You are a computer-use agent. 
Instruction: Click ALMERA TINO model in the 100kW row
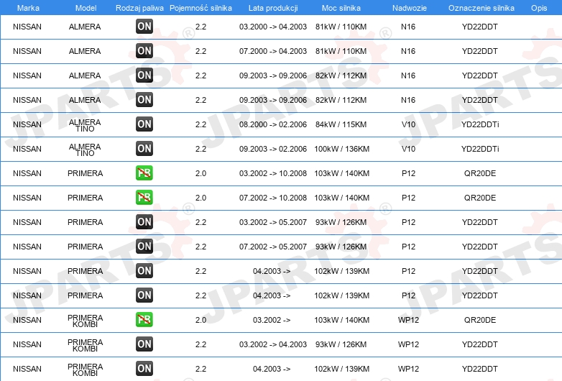click(85, 150)
